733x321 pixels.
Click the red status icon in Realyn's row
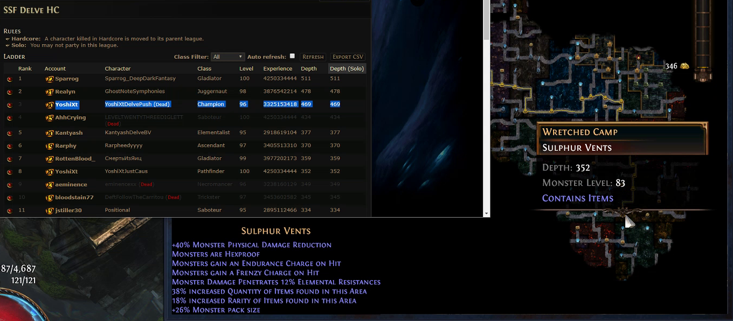pyautogui.click(x=9, y=92)
